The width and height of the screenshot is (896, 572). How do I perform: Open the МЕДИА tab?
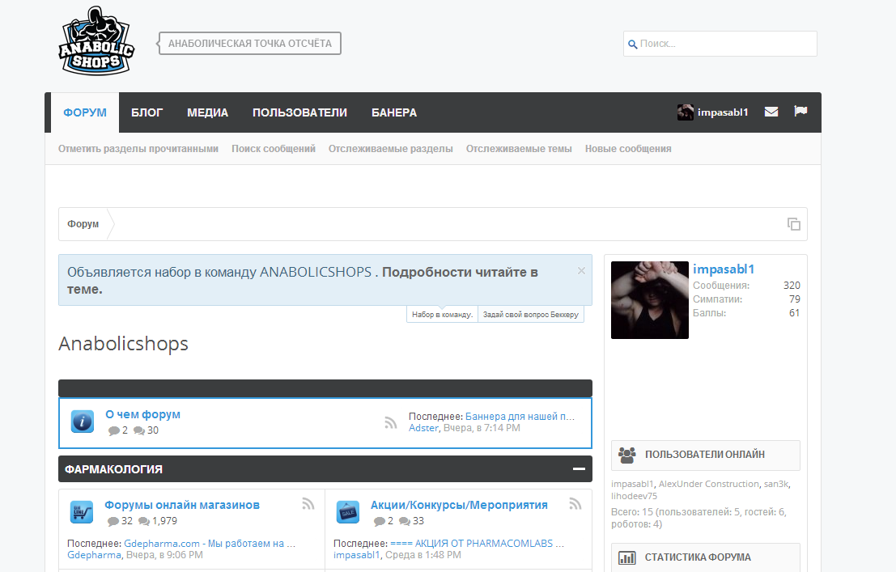207,112
